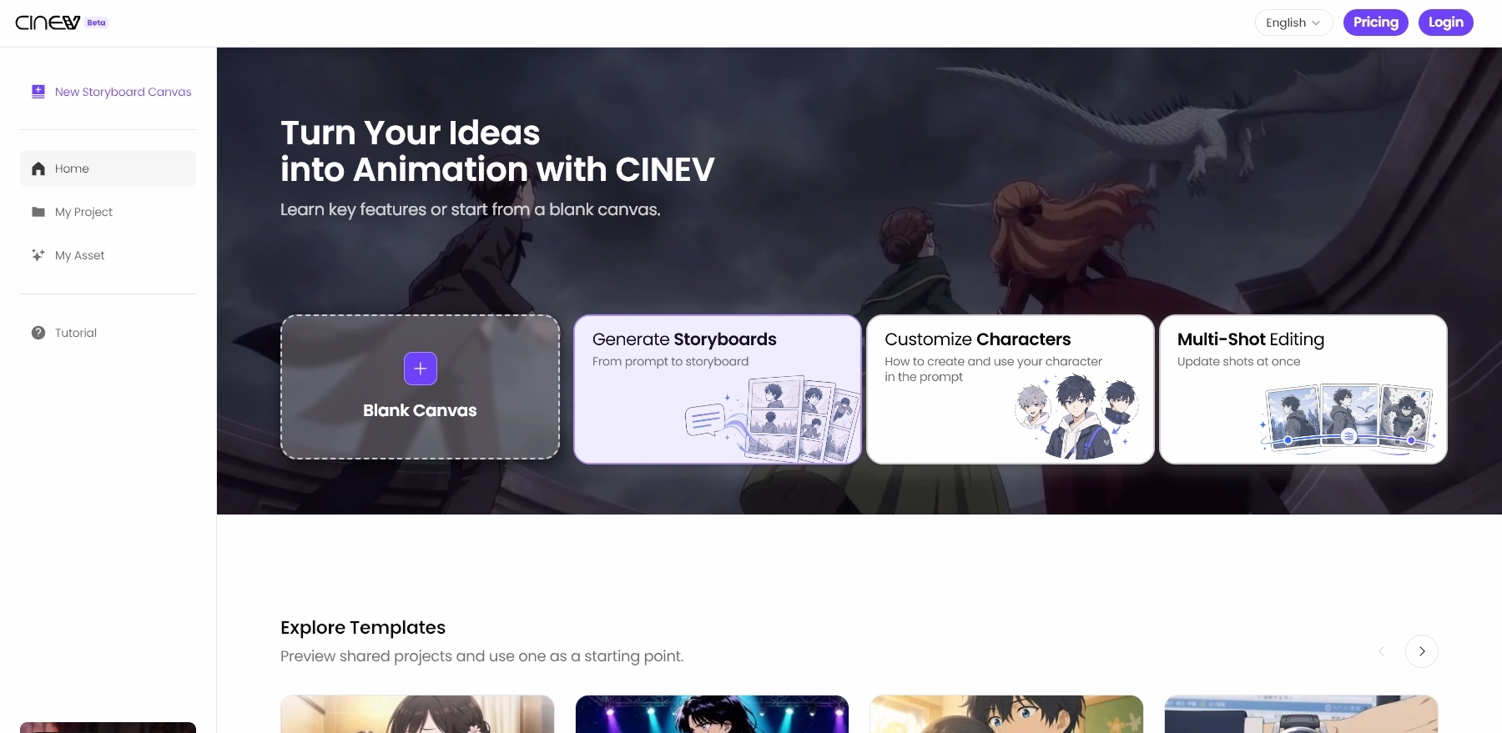This screenshot has height=733, width=1502.
Task: Click the My Project folder icon
Action: 38,212
